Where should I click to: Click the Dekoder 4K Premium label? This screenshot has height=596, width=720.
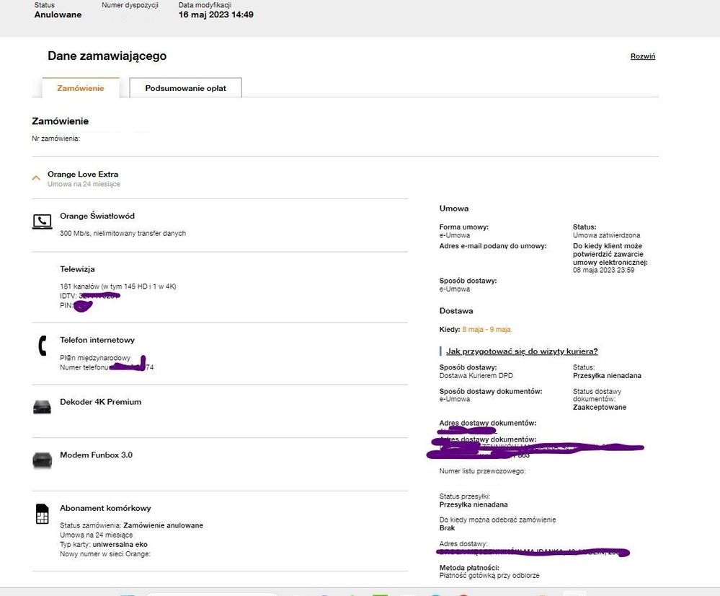point(100,402)
